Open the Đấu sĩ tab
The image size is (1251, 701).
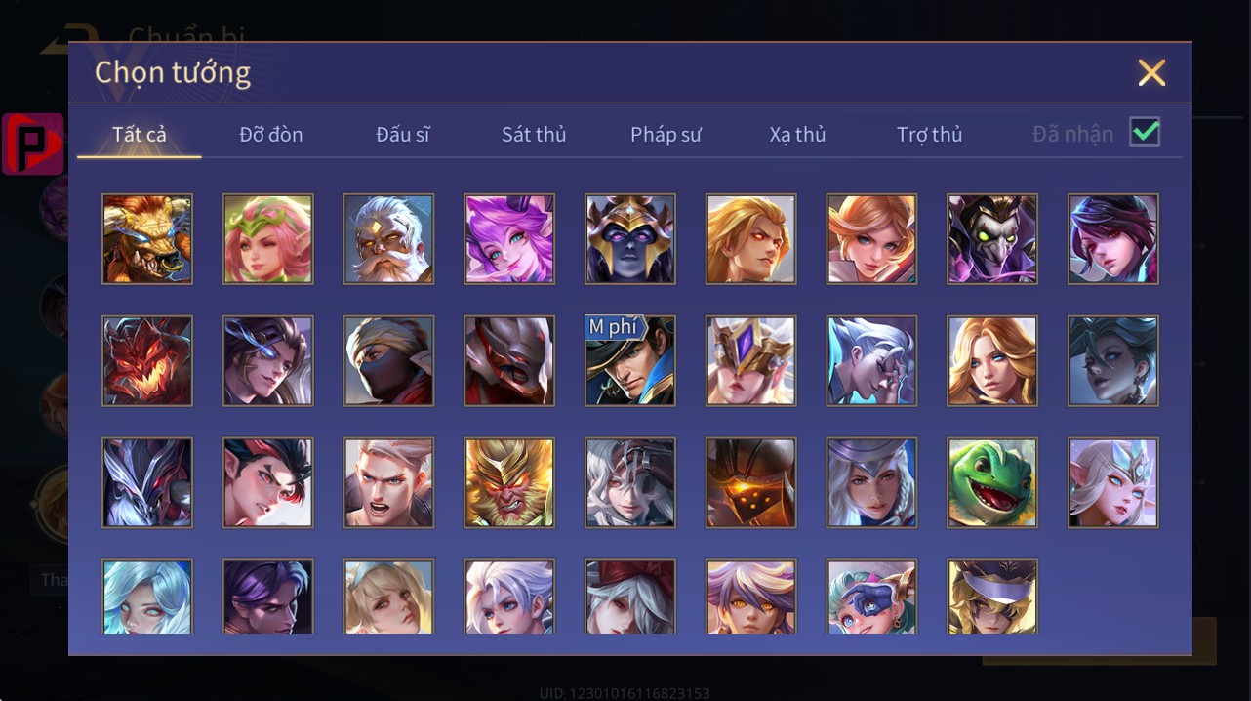403,135
